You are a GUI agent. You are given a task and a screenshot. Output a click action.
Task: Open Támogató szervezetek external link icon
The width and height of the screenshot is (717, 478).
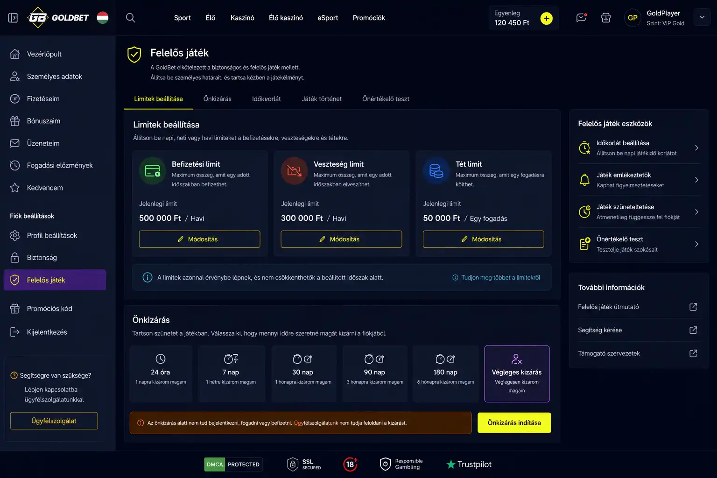click(x=693, y=353)
